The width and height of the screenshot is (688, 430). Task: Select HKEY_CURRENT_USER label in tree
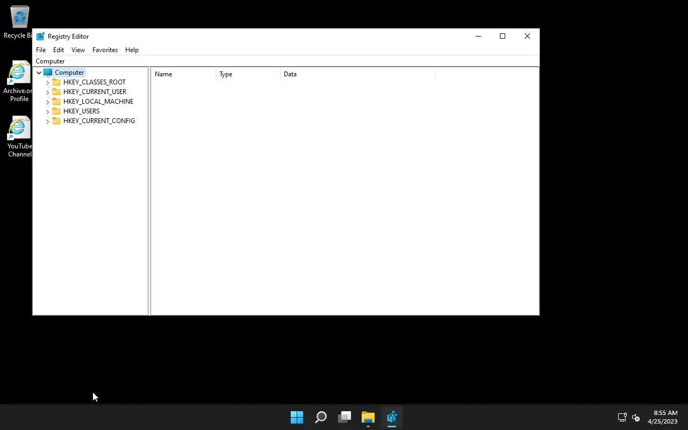[95, 92]
